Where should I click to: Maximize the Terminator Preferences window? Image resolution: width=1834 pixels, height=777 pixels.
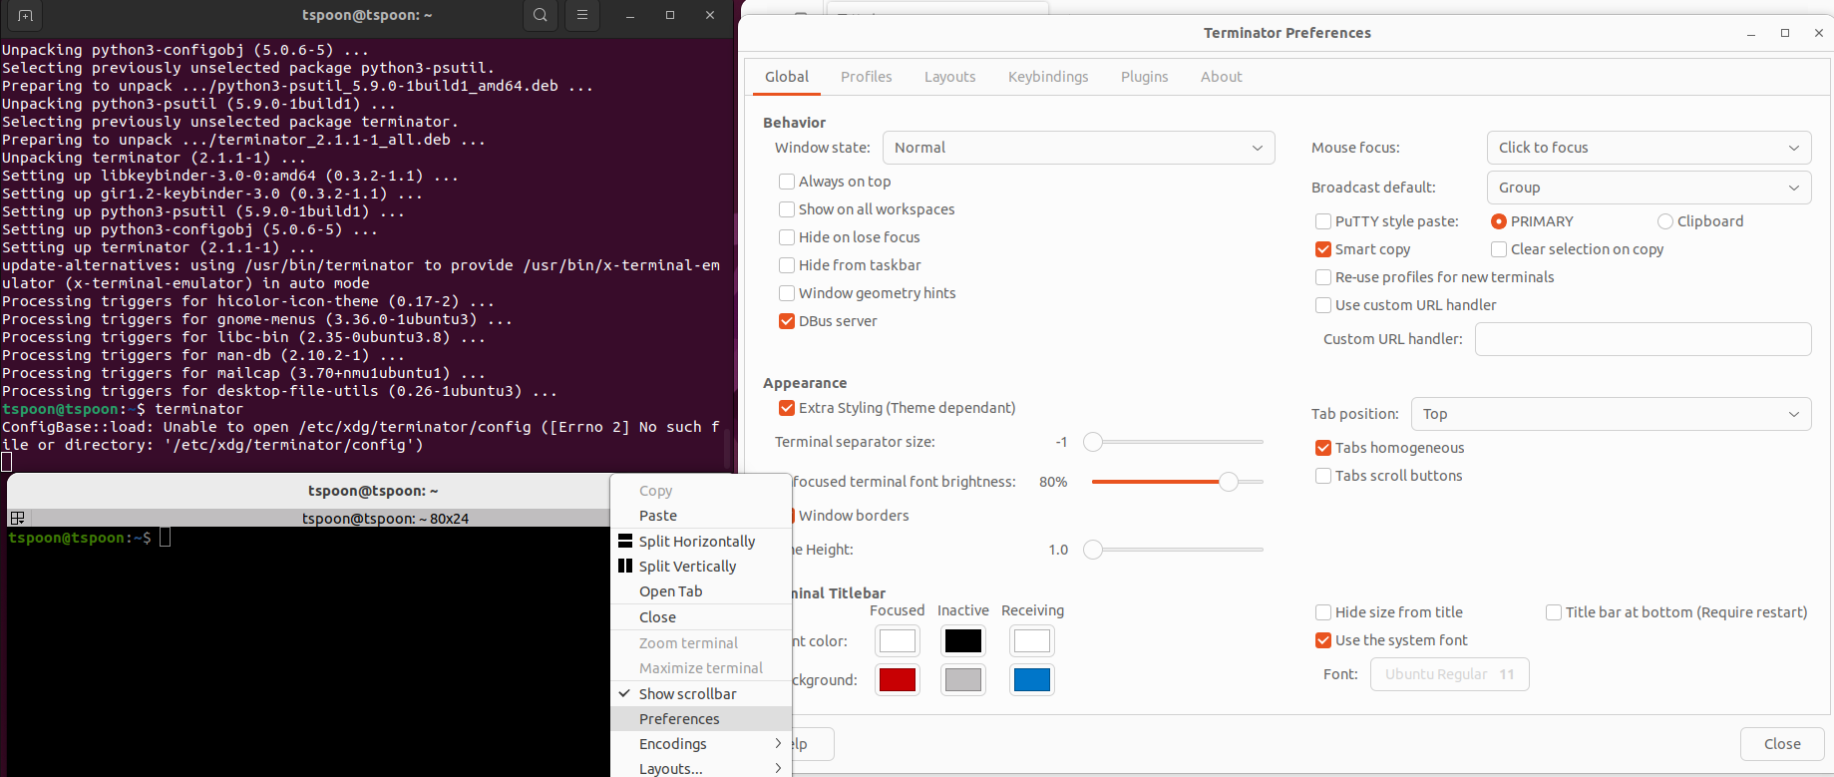click(1785, 33)
